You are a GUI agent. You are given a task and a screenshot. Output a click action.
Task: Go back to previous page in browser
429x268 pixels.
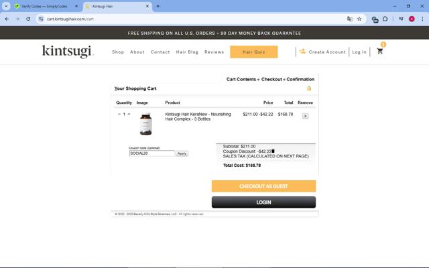click(x=7, y=19)
